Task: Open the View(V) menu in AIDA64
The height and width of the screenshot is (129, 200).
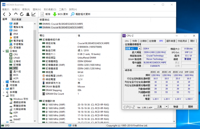Action: [16, 9]
